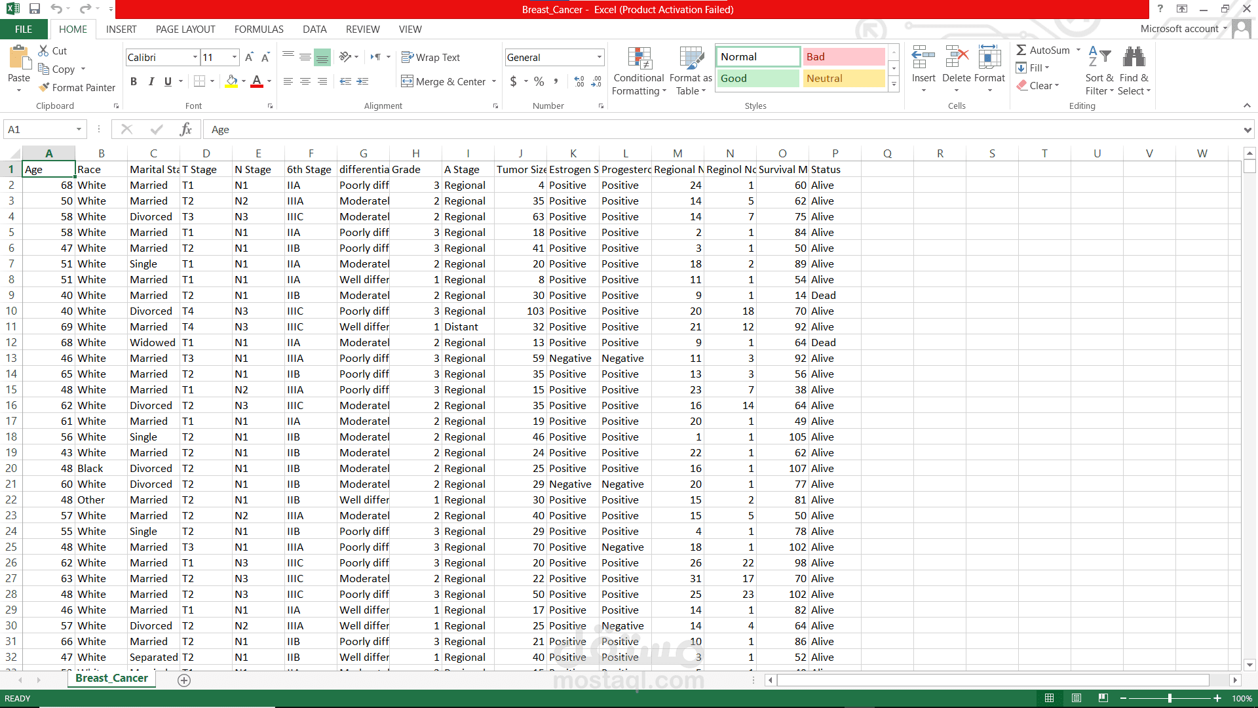Apply the Percent Style icon

539,81
